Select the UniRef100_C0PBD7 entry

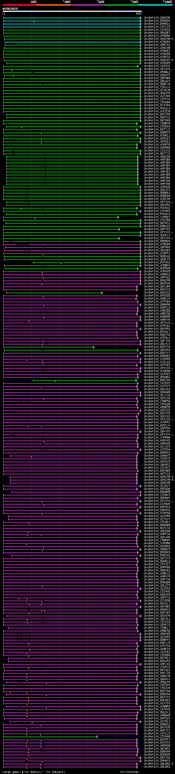coord(157,217)
